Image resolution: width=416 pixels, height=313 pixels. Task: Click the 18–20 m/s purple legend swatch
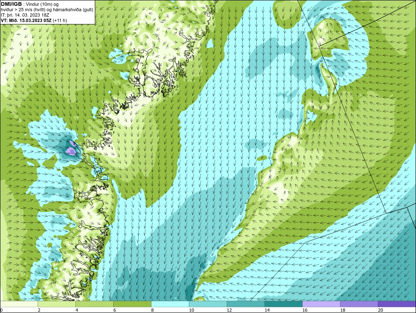click(359, 304)
